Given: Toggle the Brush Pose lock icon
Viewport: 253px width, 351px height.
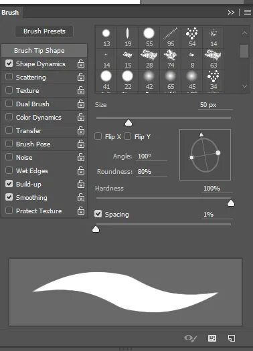Looking at the screenshot, I should (81, 144).
